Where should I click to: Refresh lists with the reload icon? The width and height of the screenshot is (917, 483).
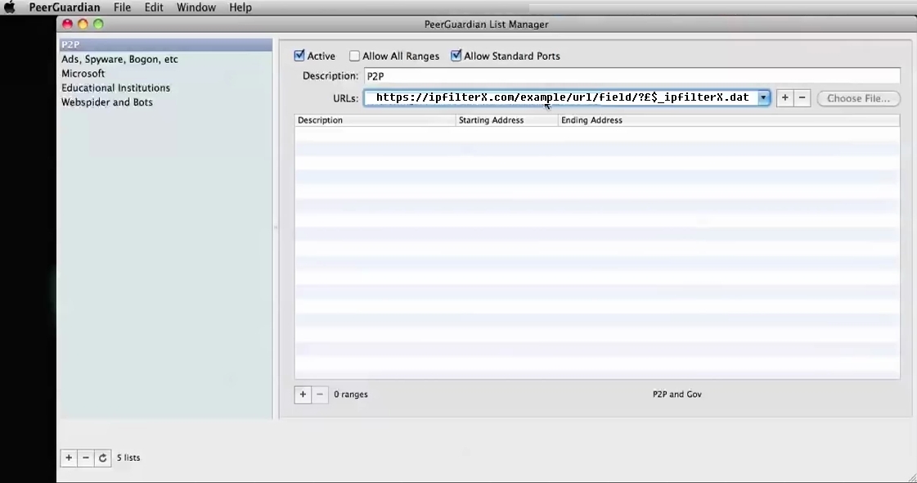[103, 458]
